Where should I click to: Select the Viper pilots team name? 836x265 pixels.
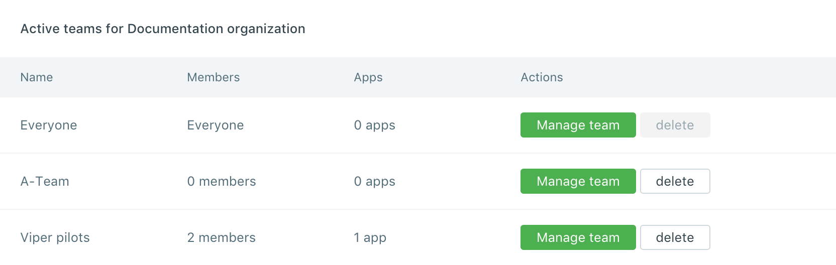click(55, 237)
